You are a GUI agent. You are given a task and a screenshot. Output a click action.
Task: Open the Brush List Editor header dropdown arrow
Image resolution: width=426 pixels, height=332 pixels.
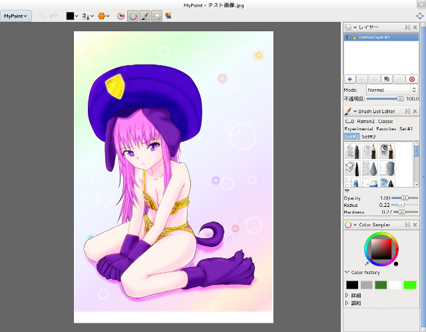355,111
